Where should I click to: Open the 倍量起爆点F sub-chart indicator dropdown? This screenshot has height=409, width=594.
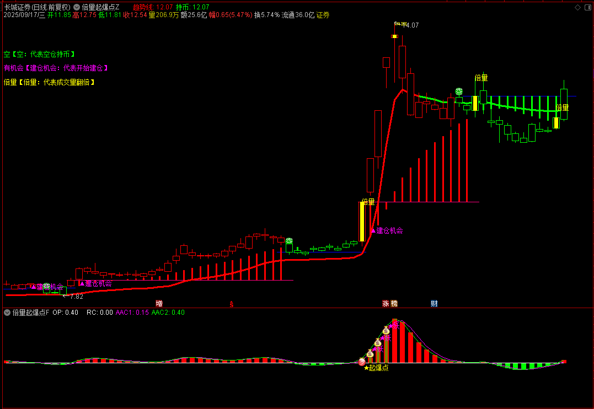click(x=7, y=313)
